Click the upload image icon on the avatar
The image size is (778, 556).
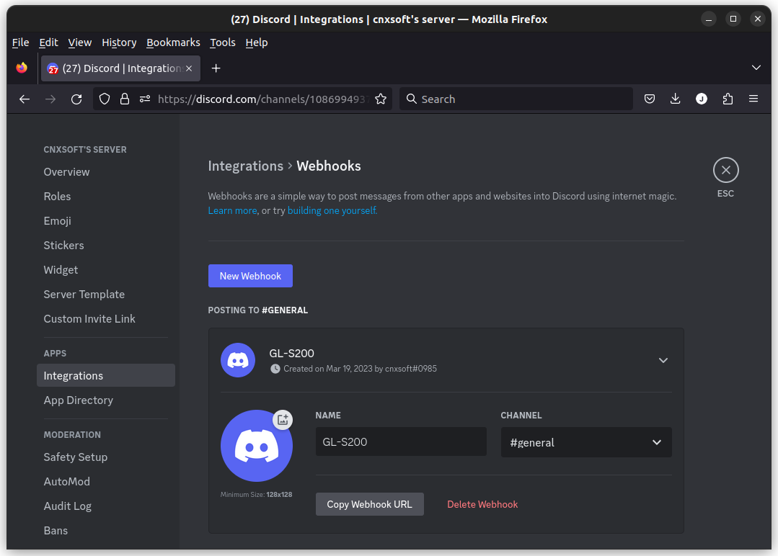coord(283,420)
